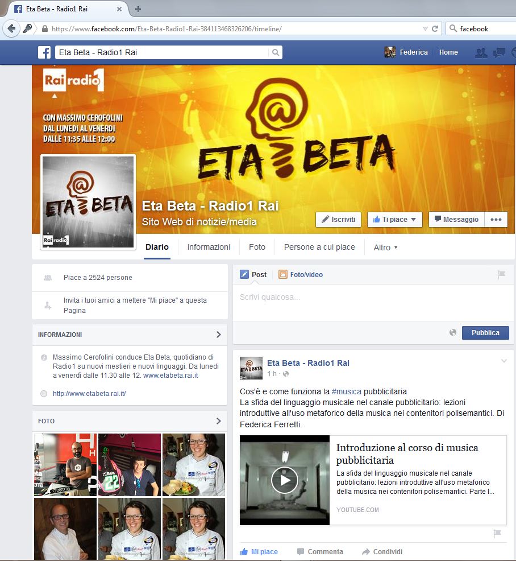Click the globe privacy icon beside Pubblica
This screenshot has width=516, height=561.
(453, 332)
